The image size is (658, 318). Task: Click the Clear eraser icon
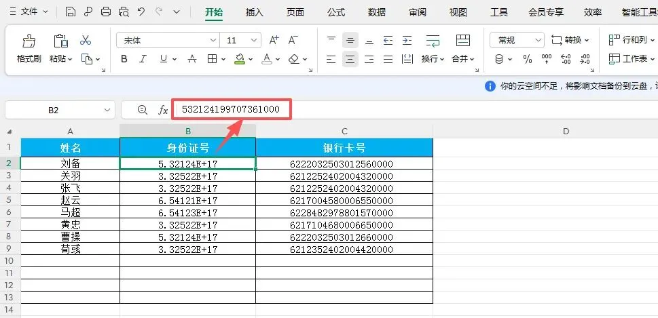294,59
